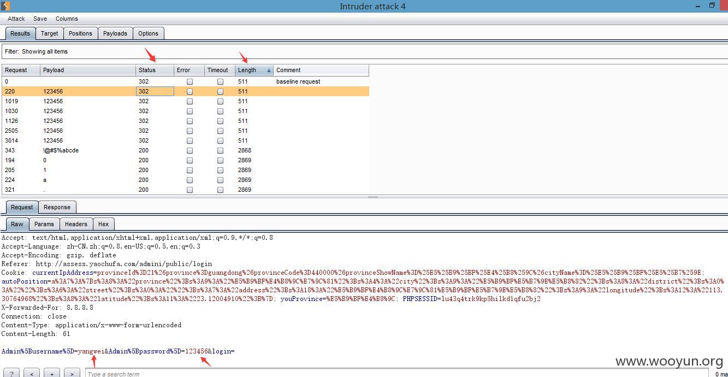The height and width of the screenshot is (377, 728).
Task: Restore the Intruder attack window
Action: click(x=712, y=5)
